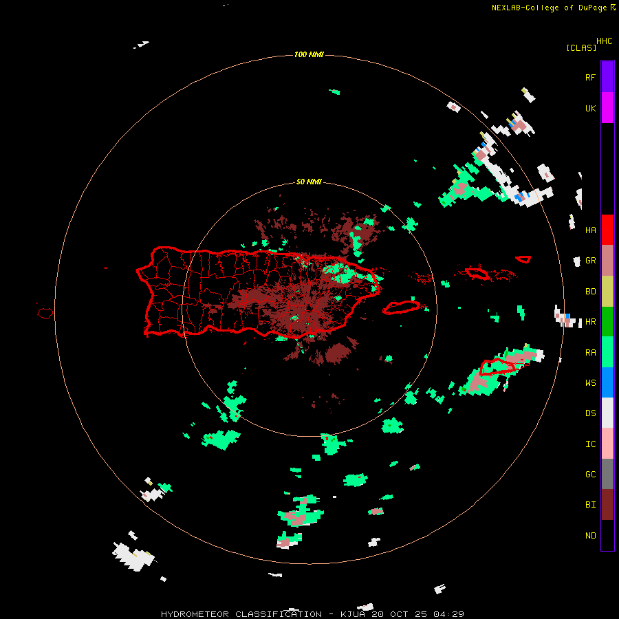Click the RA light green legend swatch
619x619 pixels.
point(607,352)
